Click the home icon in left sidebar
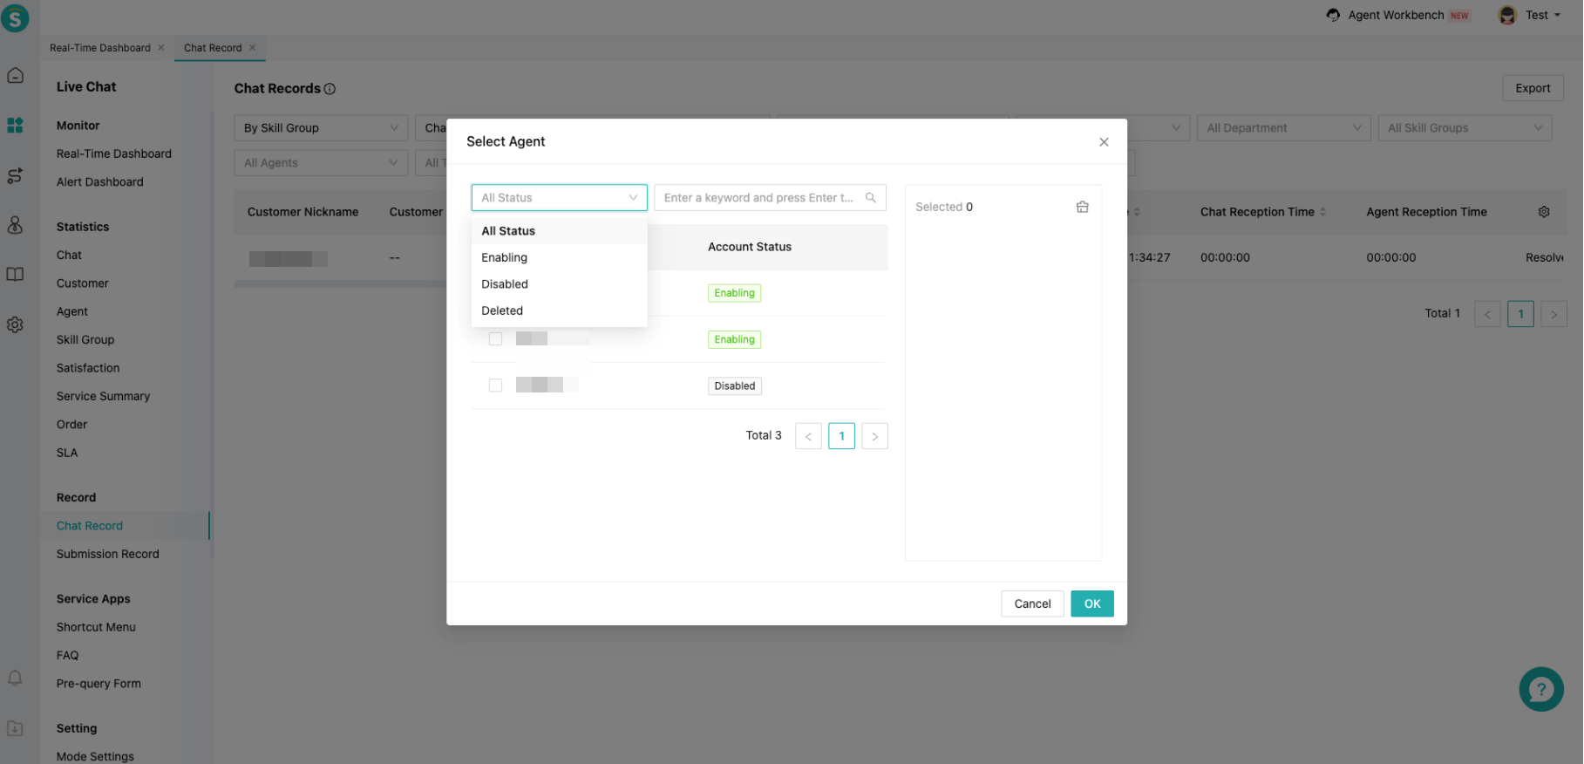 pyautogui.click(x=15, y=76)
